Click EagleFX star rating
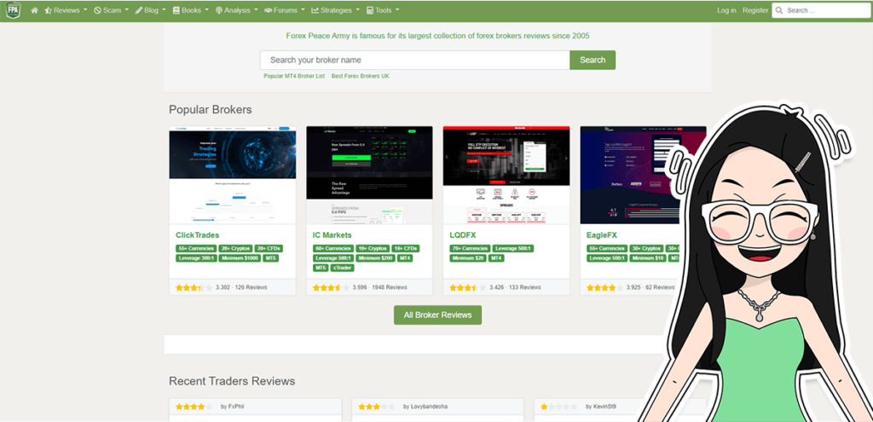This screenshot has width=873, height=422. click(604, 288)
